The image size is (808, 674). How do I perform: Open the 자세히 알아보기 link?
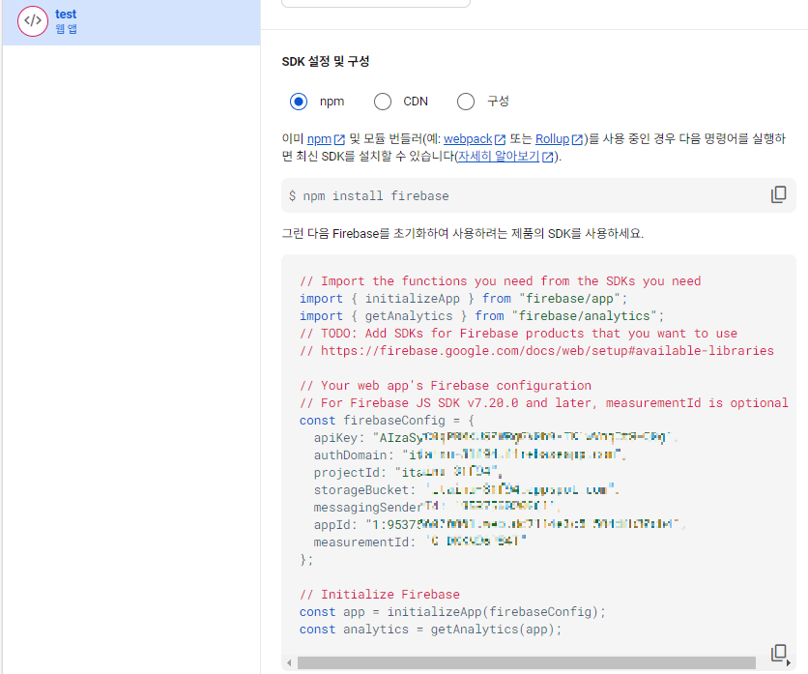[x=505, y=157]
